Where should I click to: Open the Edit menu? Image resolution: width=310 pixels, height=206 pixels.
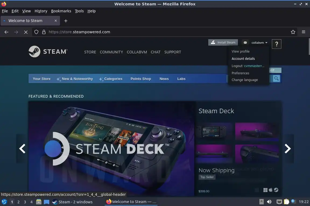pyautogui.click(x=15, y=11)
